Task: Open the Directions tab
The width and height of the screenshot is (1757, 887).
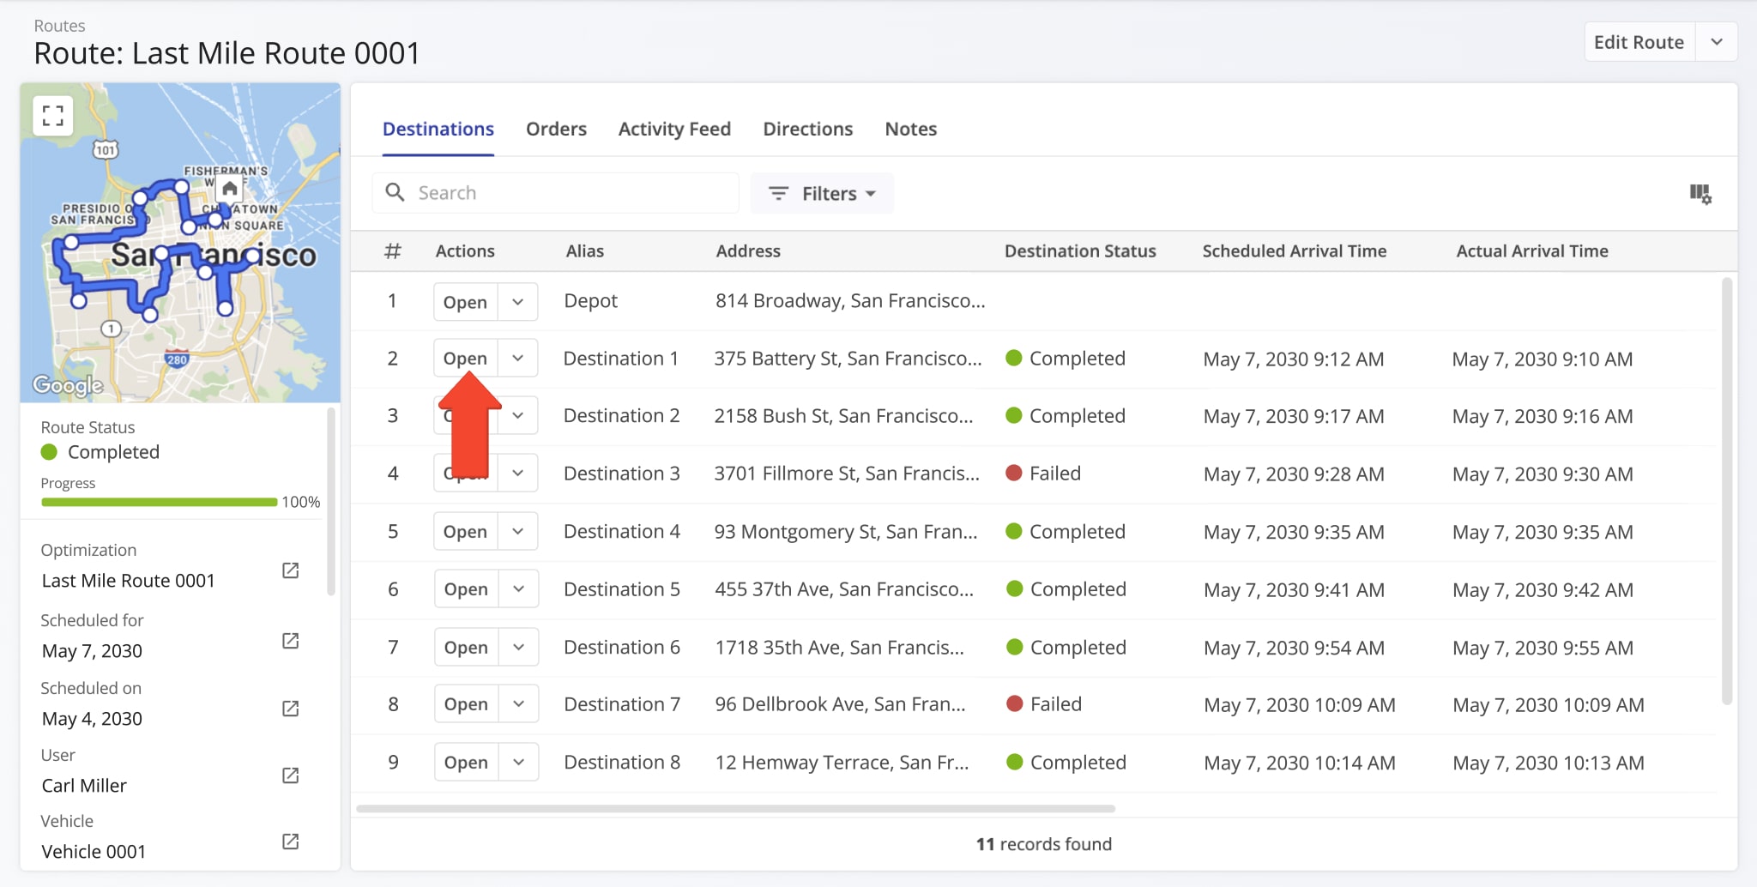Action: pos(807,130)
